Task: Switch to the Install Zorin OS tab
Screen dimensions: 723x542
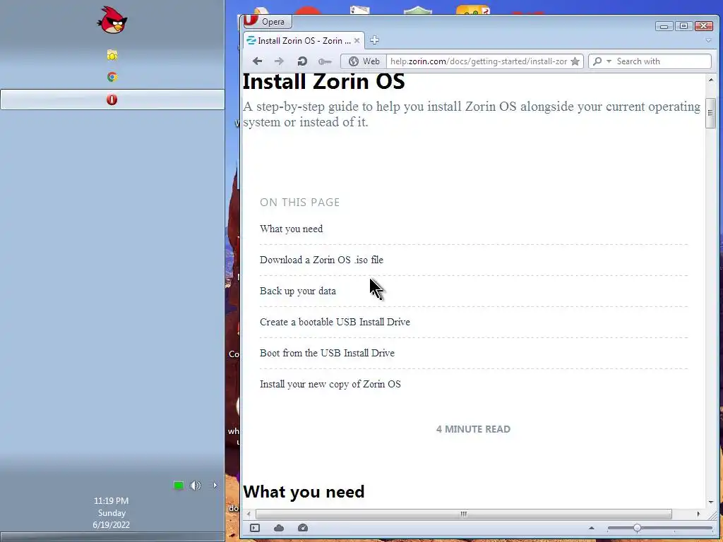Action: (x=304, y=40)
